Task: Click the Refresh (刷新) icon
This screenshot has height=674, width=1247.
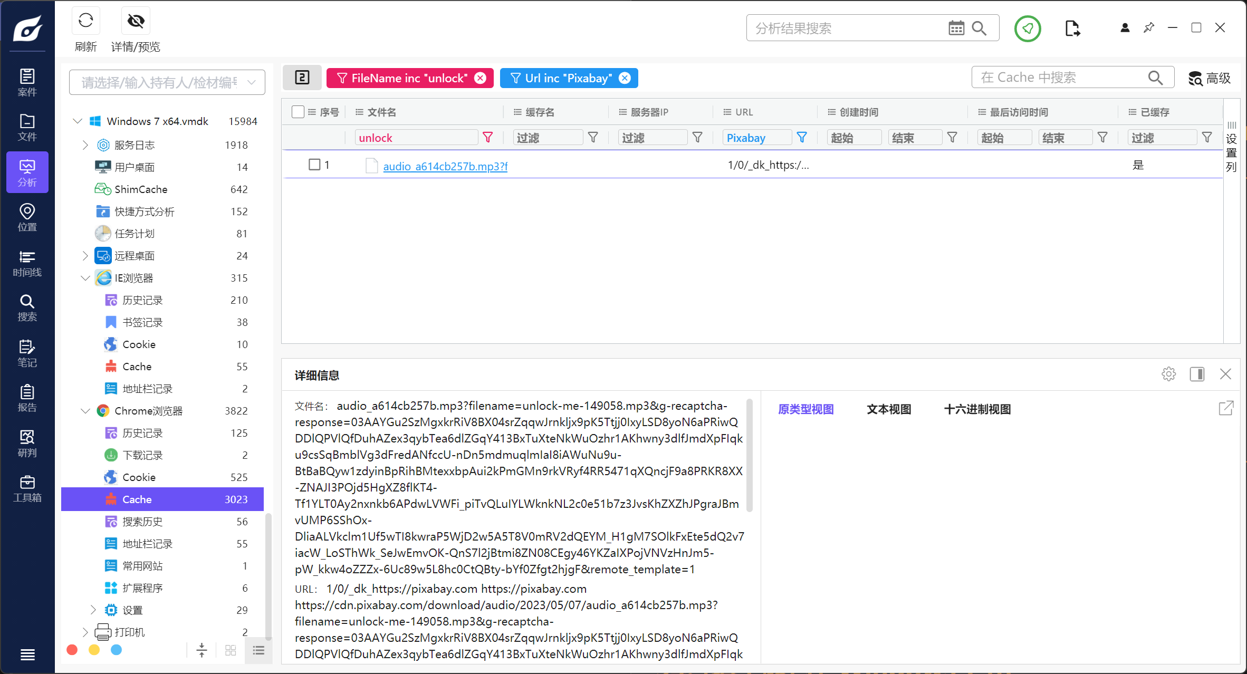Action: pos(85,21)
